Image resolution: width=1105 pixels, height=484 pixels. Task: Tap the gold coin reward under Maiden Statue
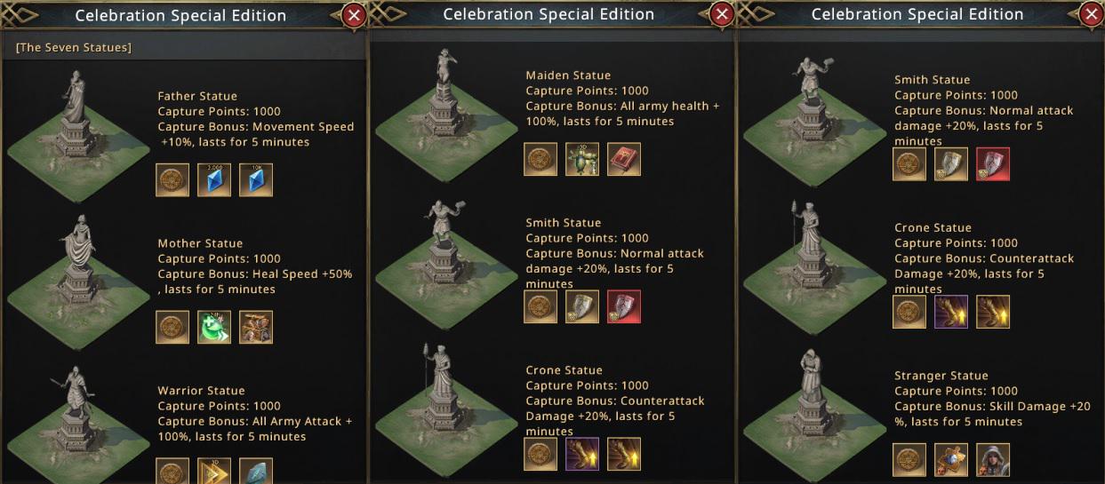click(540, 159)
